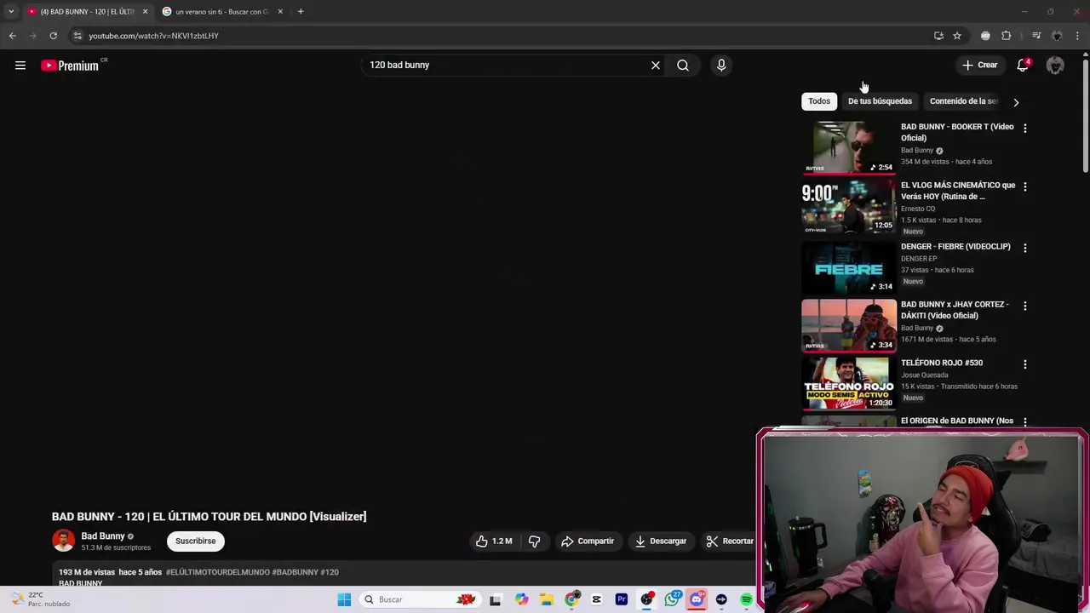
Task: Open Premiere Pro from taskbar
Action: [622, 599]
